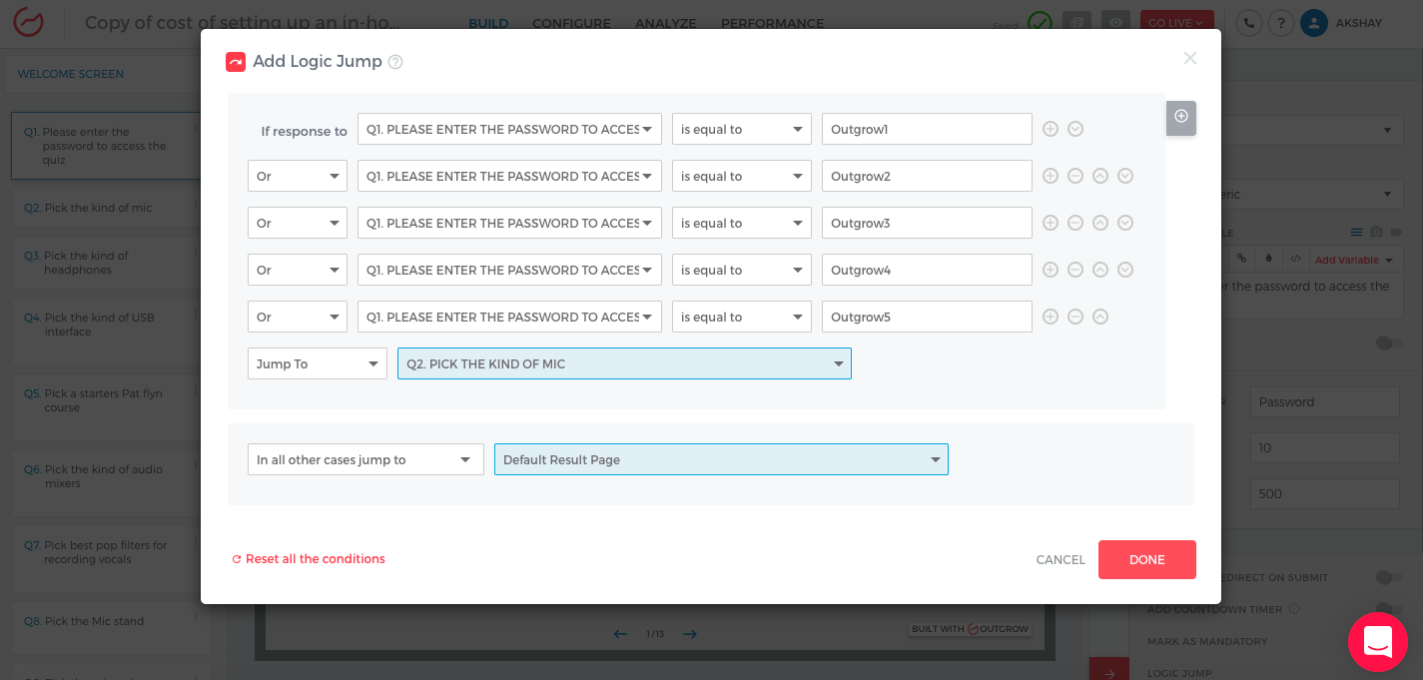Open the question dropdown in the Outgrow1 row
1423x680 pixels.
tap(509, 129)
